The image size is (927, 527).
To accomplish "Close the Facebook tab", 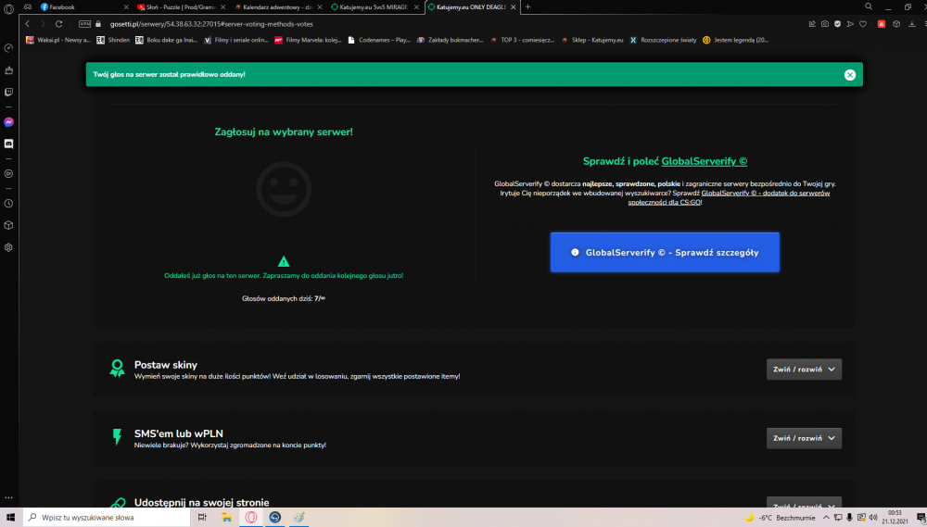I will (x=126, y=7).
